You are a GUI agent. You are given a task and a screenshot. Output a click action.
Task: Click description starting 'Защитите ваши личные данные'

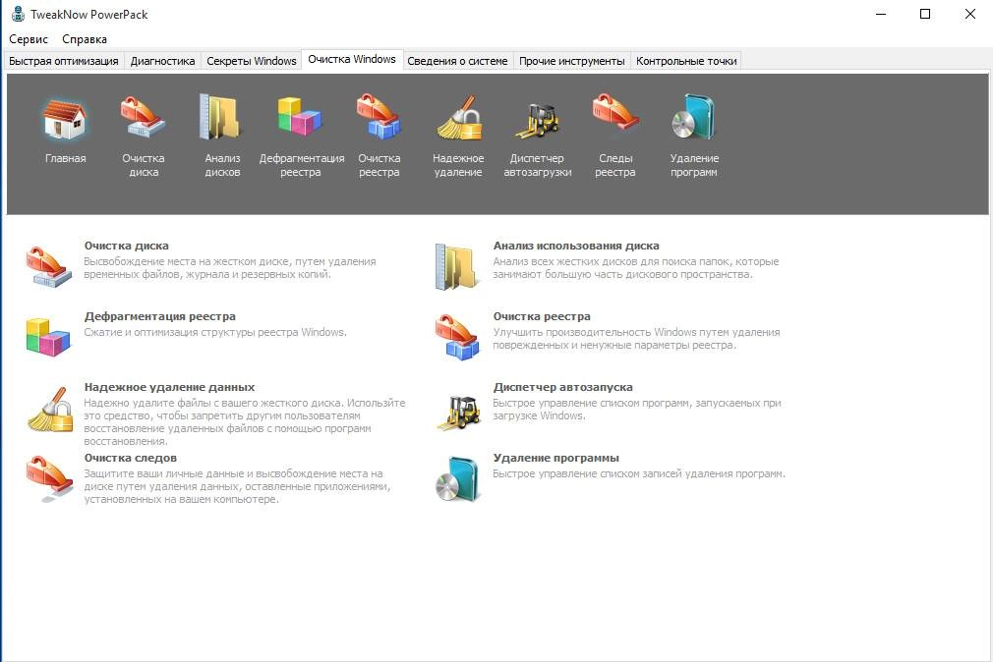pyautogui.click(x=237, y=487)
